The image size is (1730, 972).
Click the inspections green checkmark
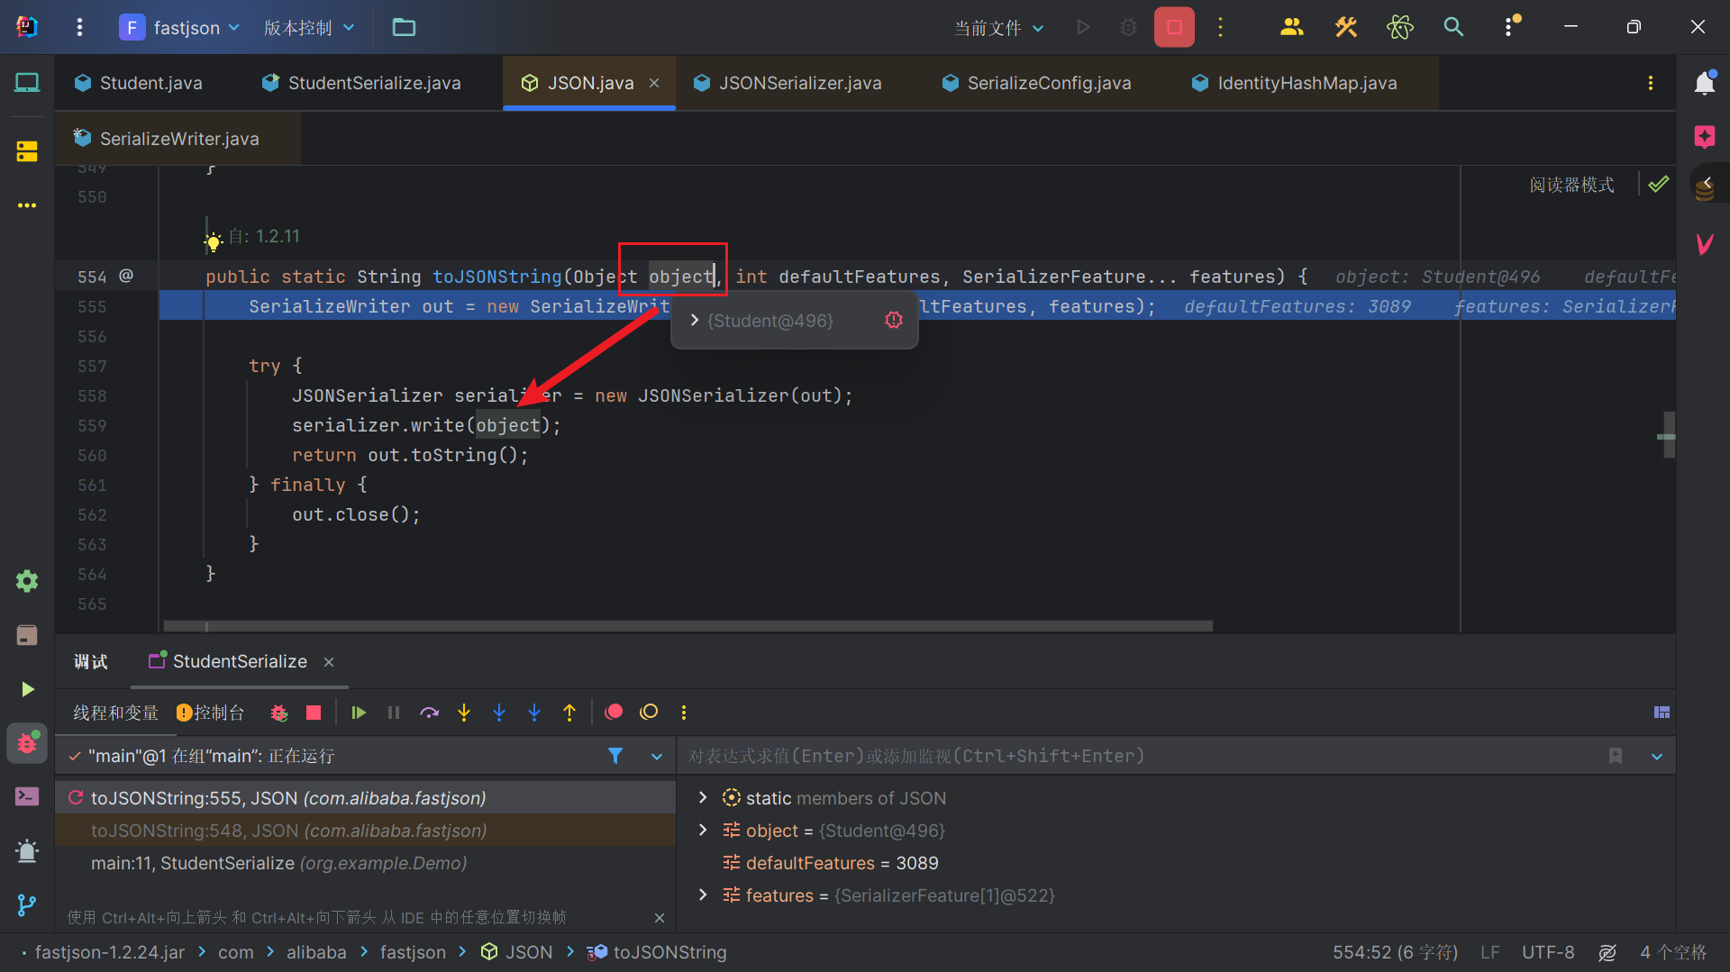click(x=1658, y=185)
